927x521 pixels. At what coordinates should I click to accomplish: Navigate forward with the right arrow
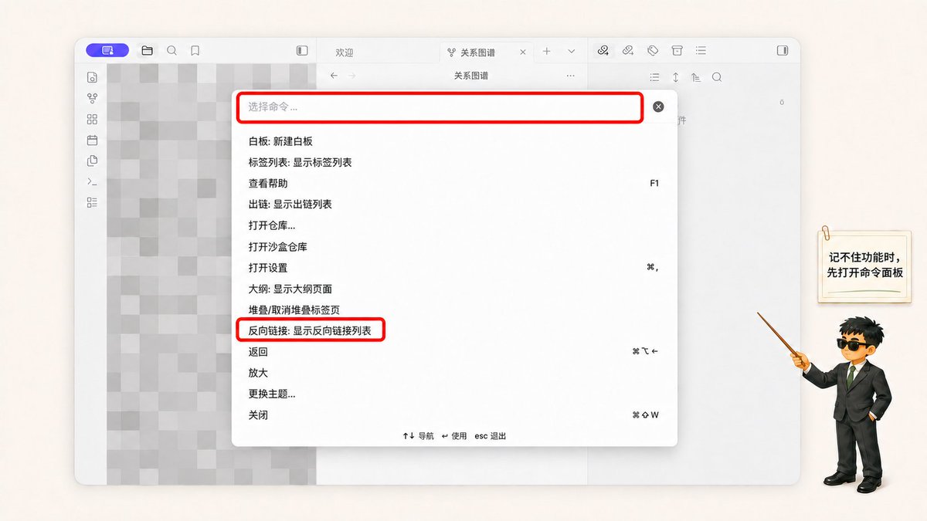pos(352,76)
